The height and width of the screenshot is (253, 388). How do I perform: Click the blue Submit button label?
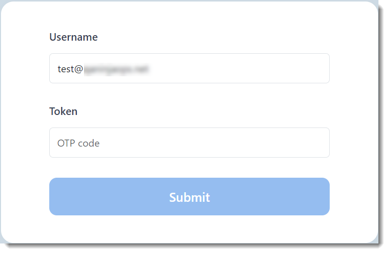tap(189, 197)
